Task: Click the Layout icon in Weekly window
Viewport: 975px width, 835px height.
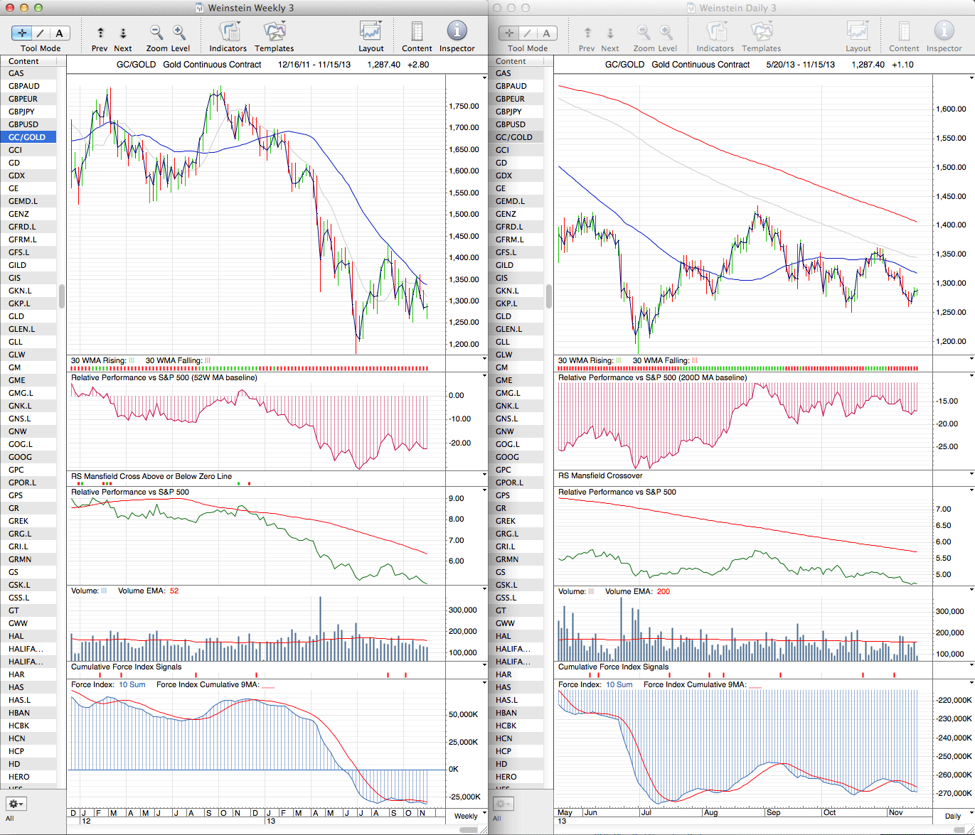Action: (371, 33)
